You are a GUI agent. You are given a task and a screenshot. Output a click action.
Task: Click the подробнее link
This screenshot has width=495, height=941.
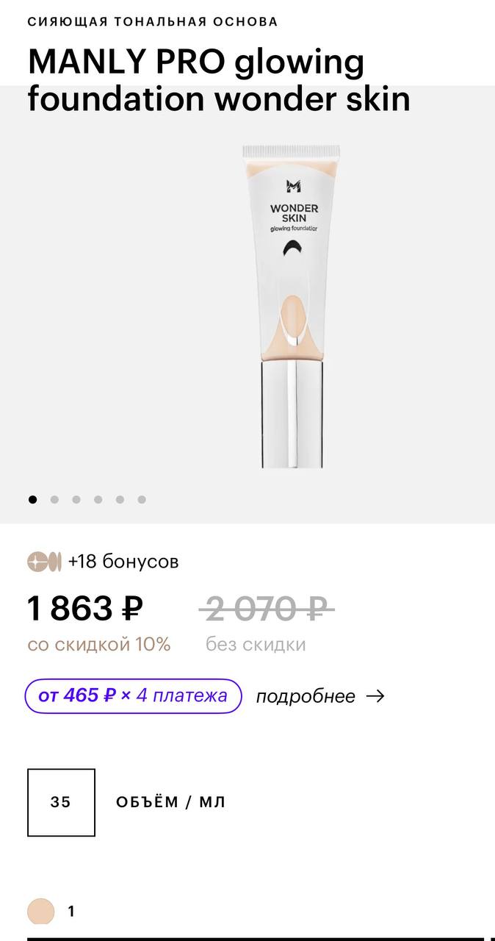(306, 696)
